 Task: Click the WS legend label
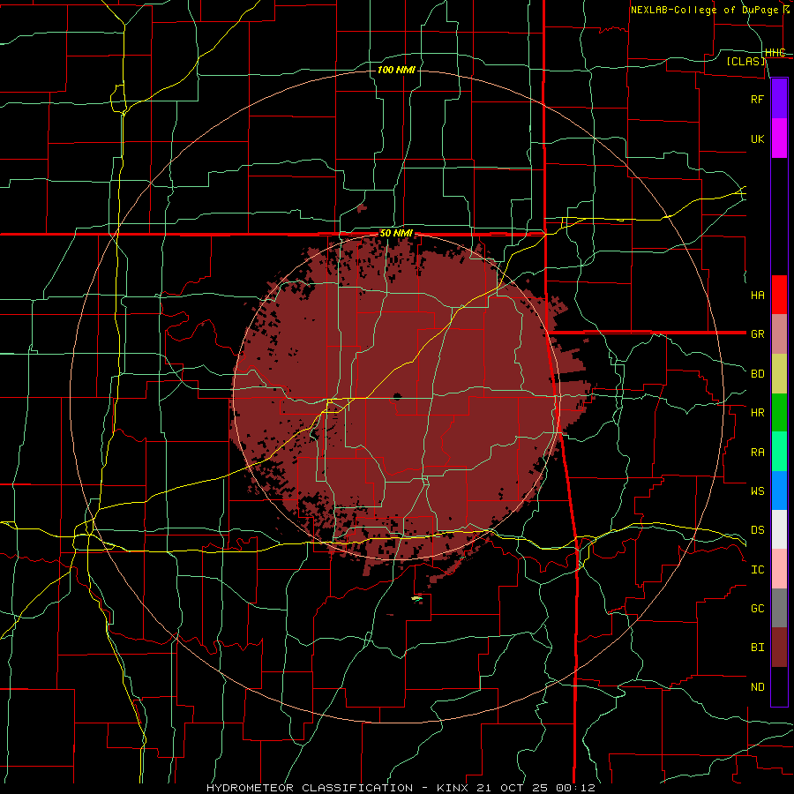[757, 491]
